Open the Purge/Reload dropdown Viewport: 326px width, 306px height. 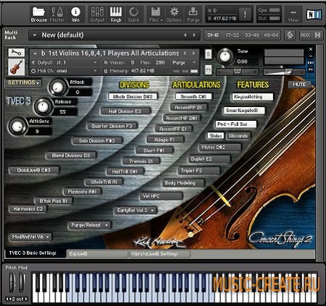click(x=90, y=225)
